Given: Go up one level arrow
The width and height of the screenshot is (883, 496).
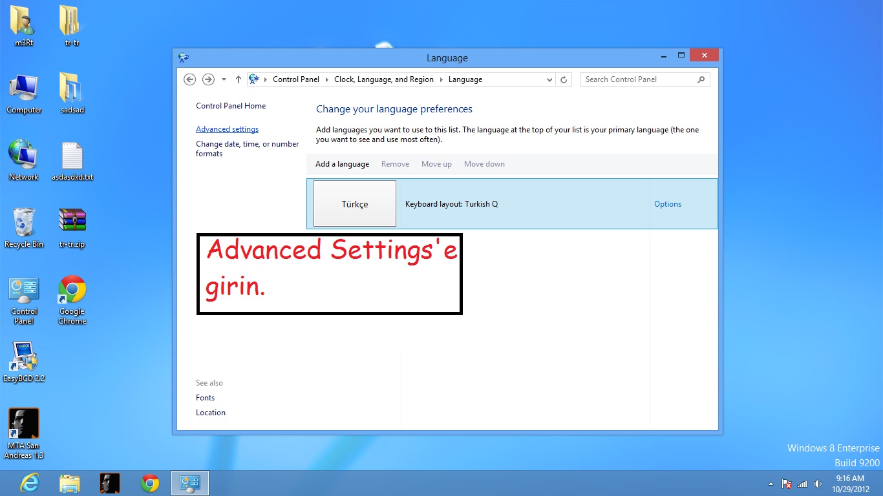Looking at the screenshot, I should pyautogui.click(x=239, y=79).
